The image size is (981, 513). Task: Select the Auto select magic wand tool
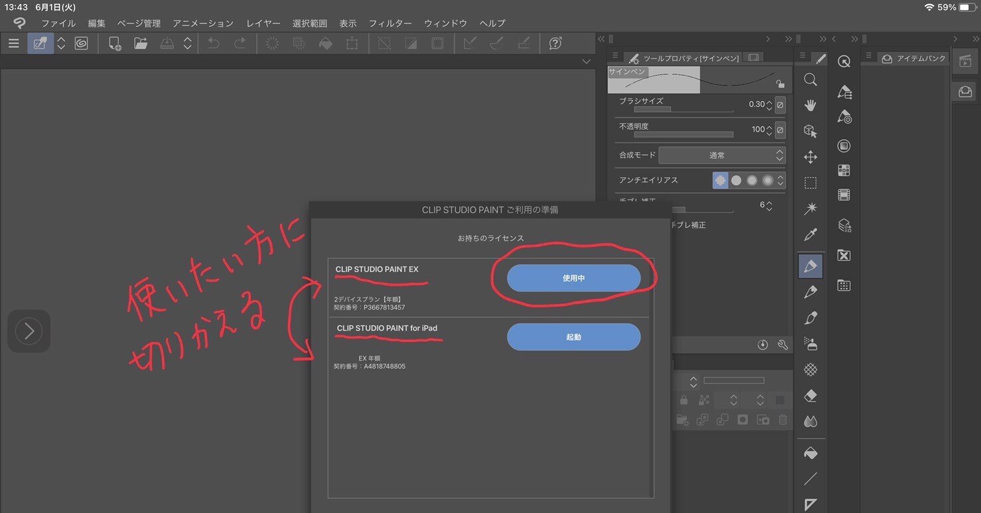coord(810,209)
